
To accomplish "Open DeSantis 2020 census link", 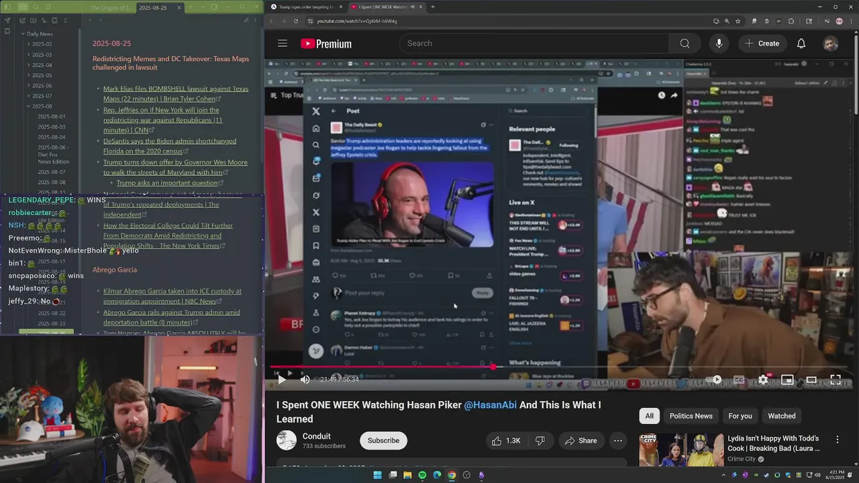I will tap(170, 146).
